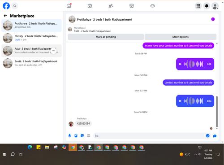224x165 pixels.
Task: Select the Pratikshya conversation
Action: click(31, 26)
